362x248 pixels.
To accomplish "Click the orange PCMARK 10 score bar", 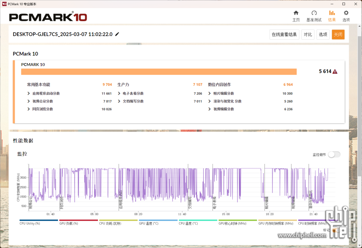I will point(159,72).
